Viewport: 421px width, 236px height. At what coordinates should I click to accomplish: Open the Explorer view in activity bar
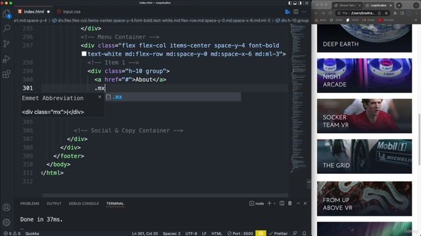pyautogui.click(x=7, y=13)
